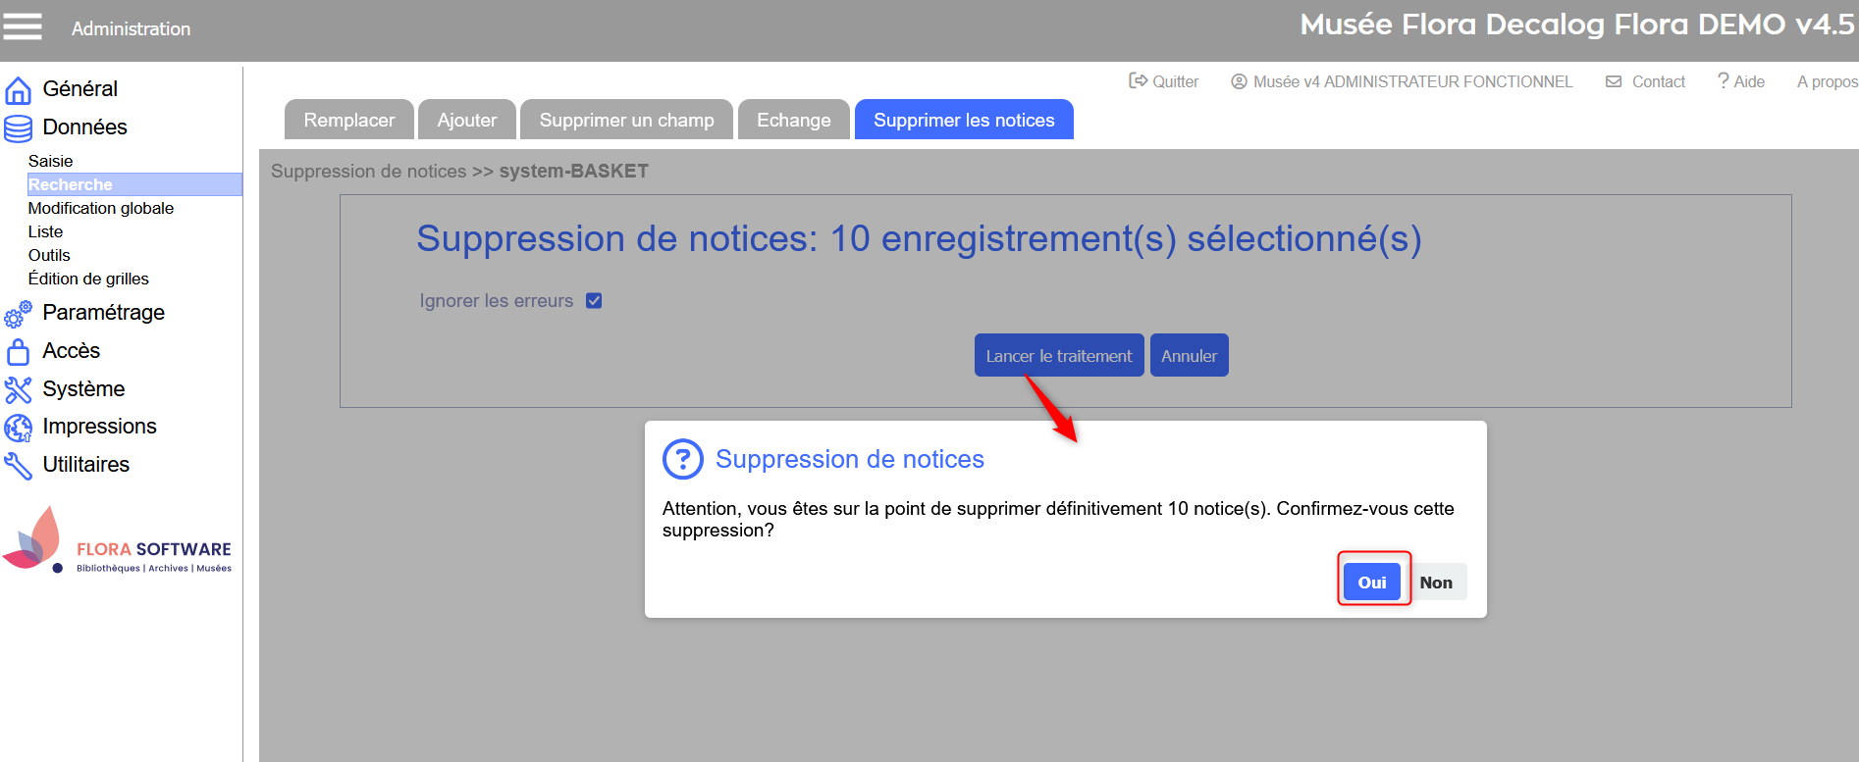
Task: Open the Aide help link
Action: coord(1740,81)
